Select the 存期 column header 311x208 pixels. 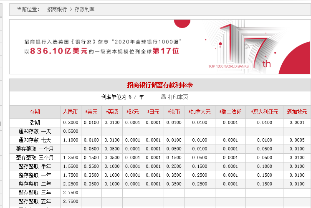coord(35,112)
